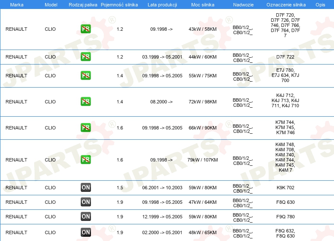
Task: Click the ON diesel icon for K9K 702
Action: [85, 187]
